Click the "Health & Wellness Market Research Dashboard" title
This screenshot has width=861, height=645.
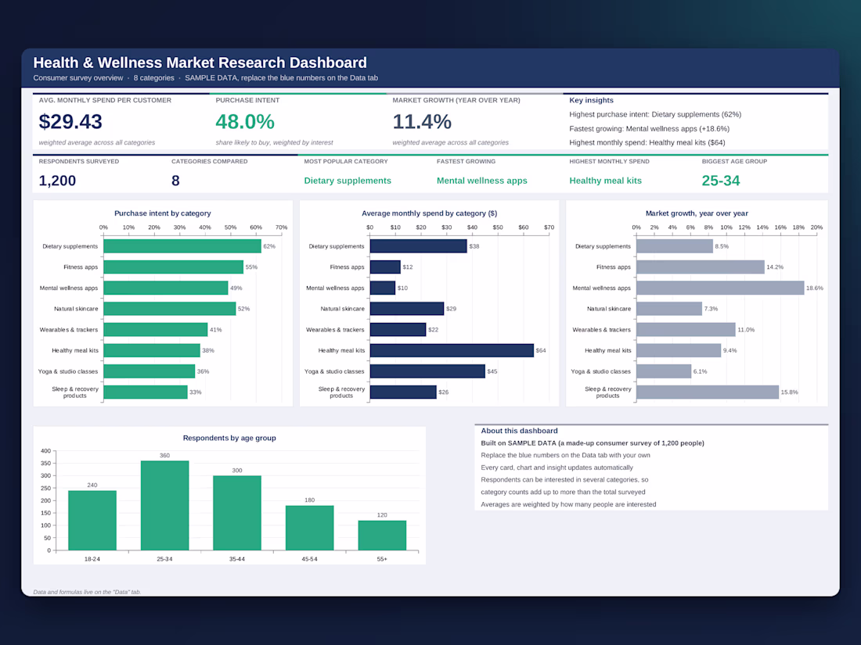click(200, 63)
